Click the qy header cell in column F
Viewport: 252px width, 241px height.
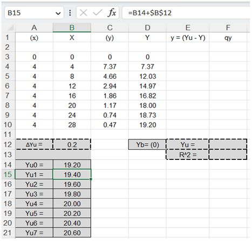click(228, 38)
